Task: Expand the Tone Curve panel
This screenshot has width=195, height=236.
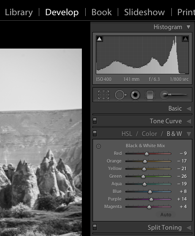Action: [189, 121]
